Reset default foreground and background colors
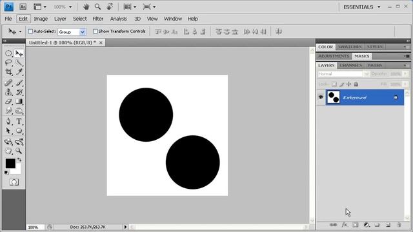Image resolution: width=413 pixels, height=232 pixels. click(x=6, y=173)
